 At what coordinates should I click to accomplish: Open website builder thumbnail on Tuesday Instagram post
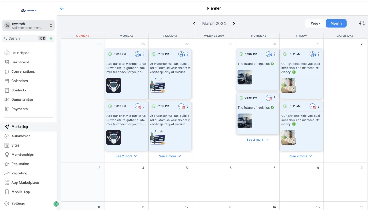(157, 137)
